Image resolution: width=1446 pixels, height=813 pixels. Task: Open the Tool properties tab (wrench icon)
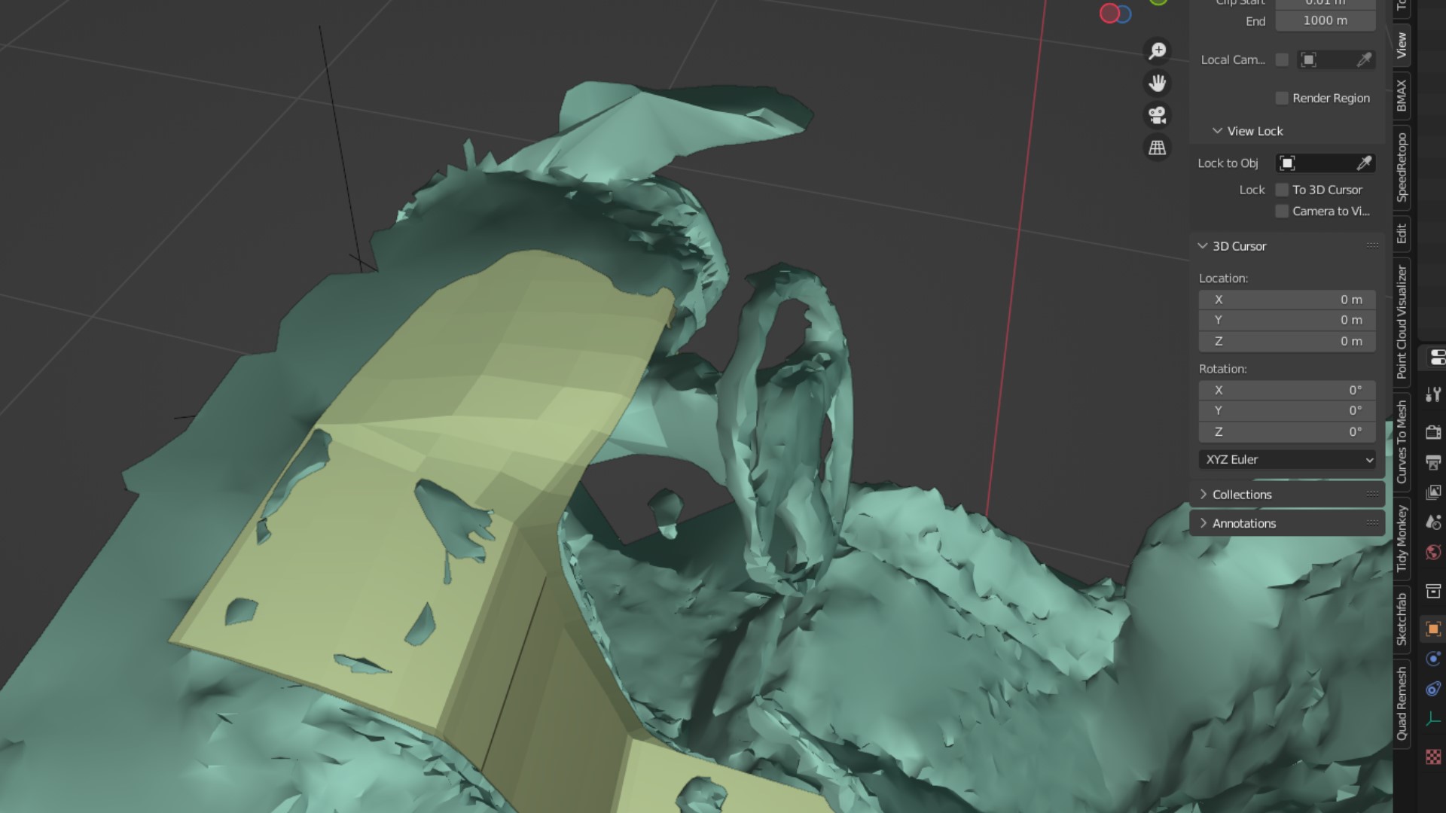pyautogui.click(x=1432, y=394)
